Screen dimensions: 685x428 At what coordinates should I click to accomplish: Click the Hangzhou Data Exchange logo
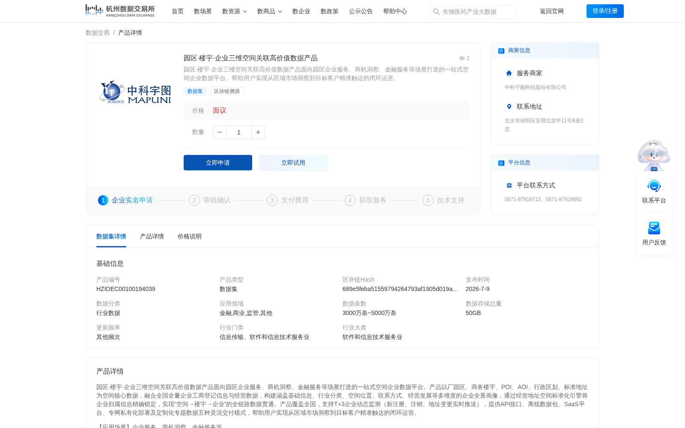[x=120, y=11]
